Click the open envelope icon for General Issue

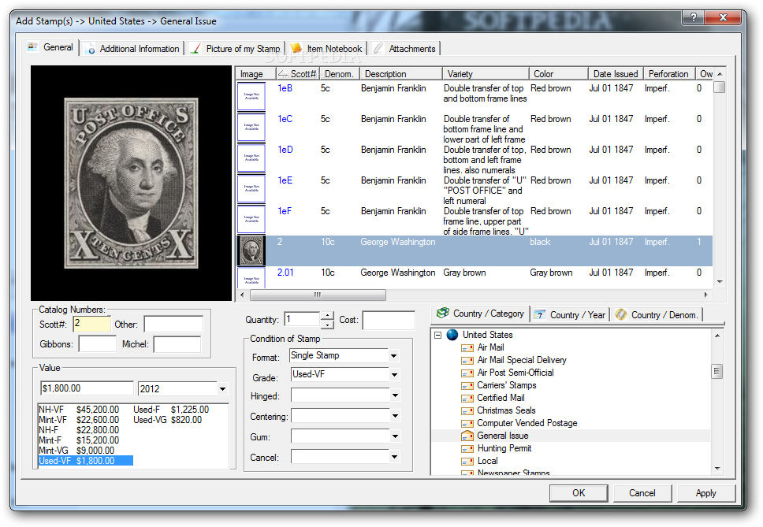click(x=467, y=436)
